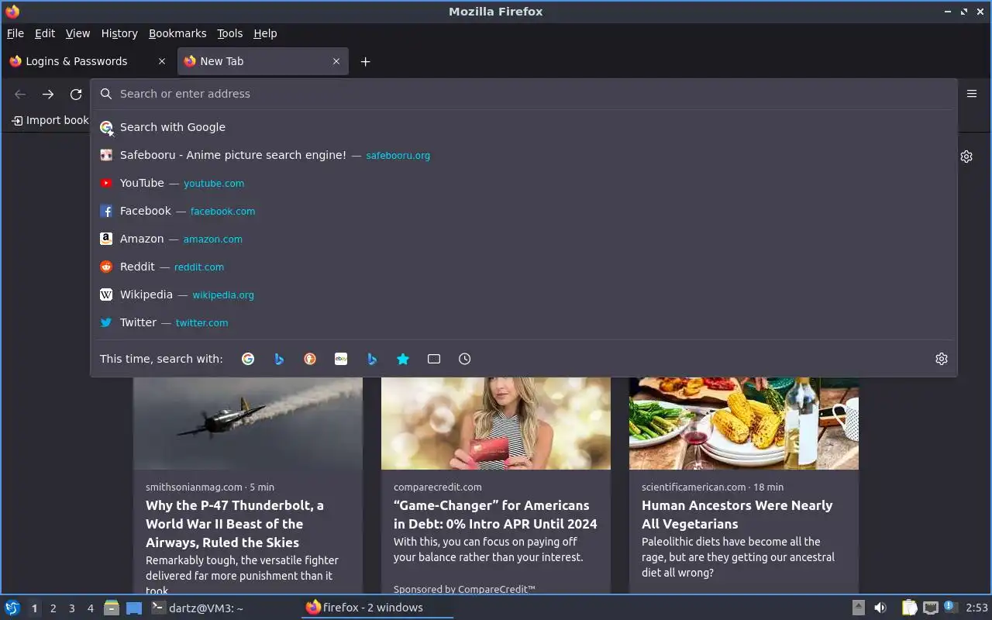The image size is (992, 620).
Task: Open the volume speaker tray icon
Action: click(880, 608)
